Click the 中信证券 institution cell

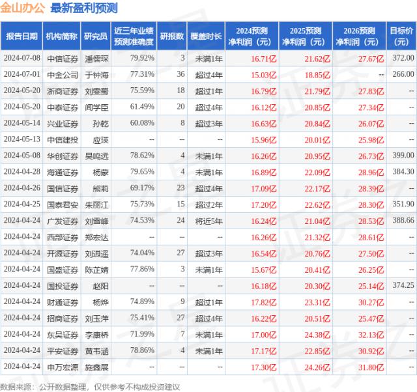pyautogui.click(x=63, y=59)
